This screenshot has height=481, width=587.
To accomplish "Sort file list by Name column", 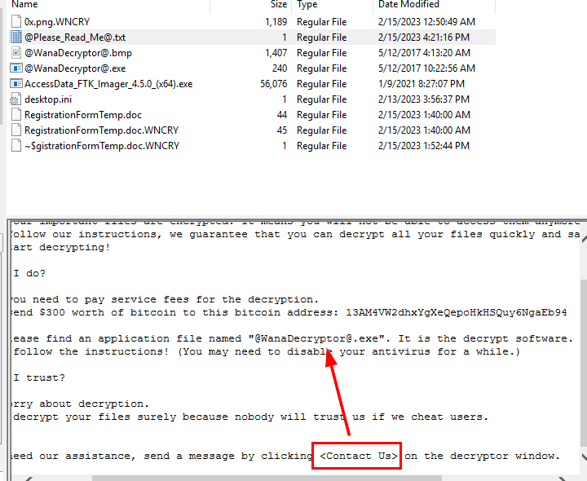I will (24, 5).
